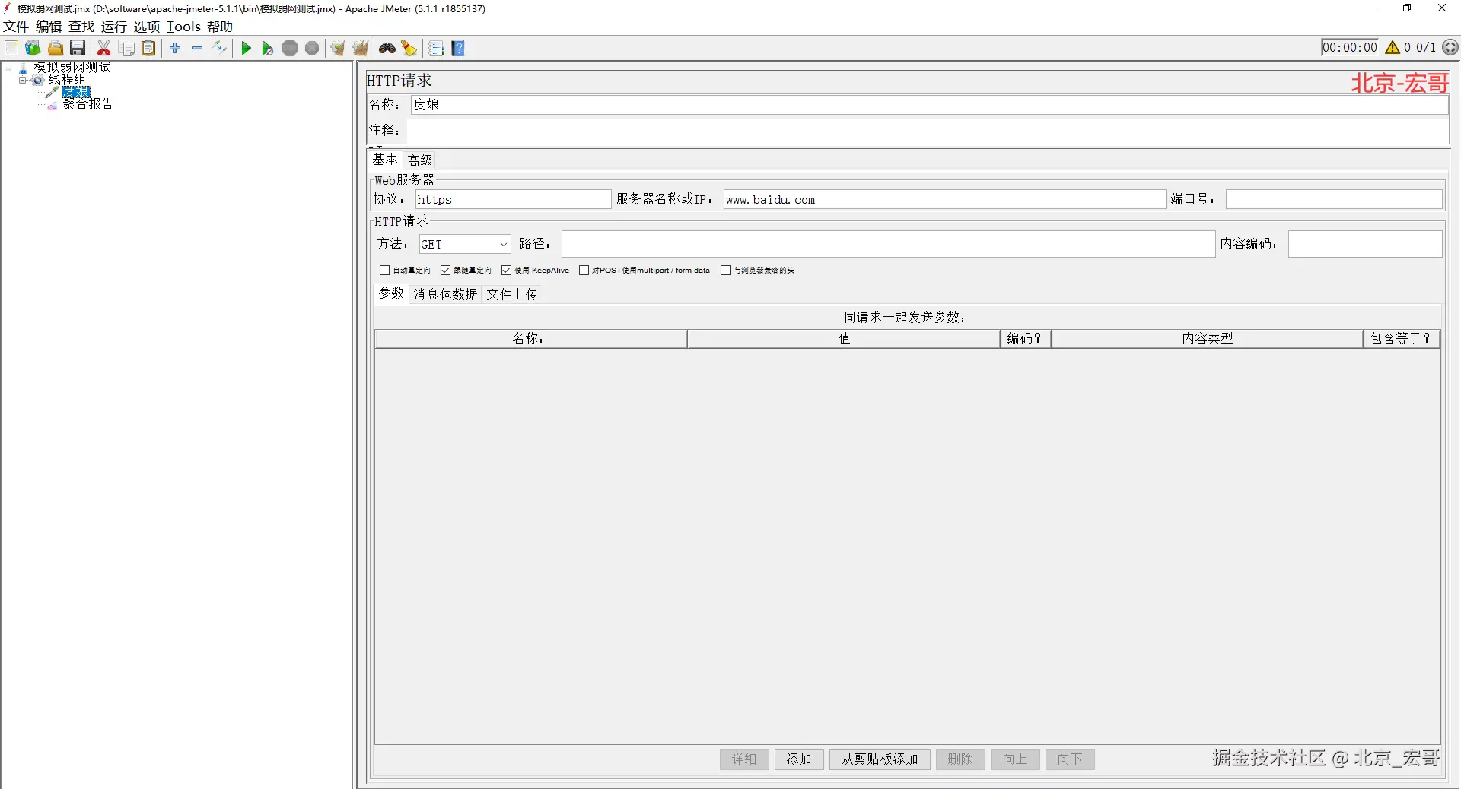This screenshot has height=789, width=1461.
Task: Open the 运行 menu
Action: [x=114, y=27]
